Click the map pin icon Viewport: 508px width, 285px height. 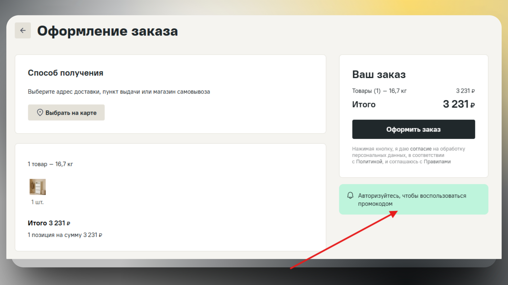(x=40, y=112)
